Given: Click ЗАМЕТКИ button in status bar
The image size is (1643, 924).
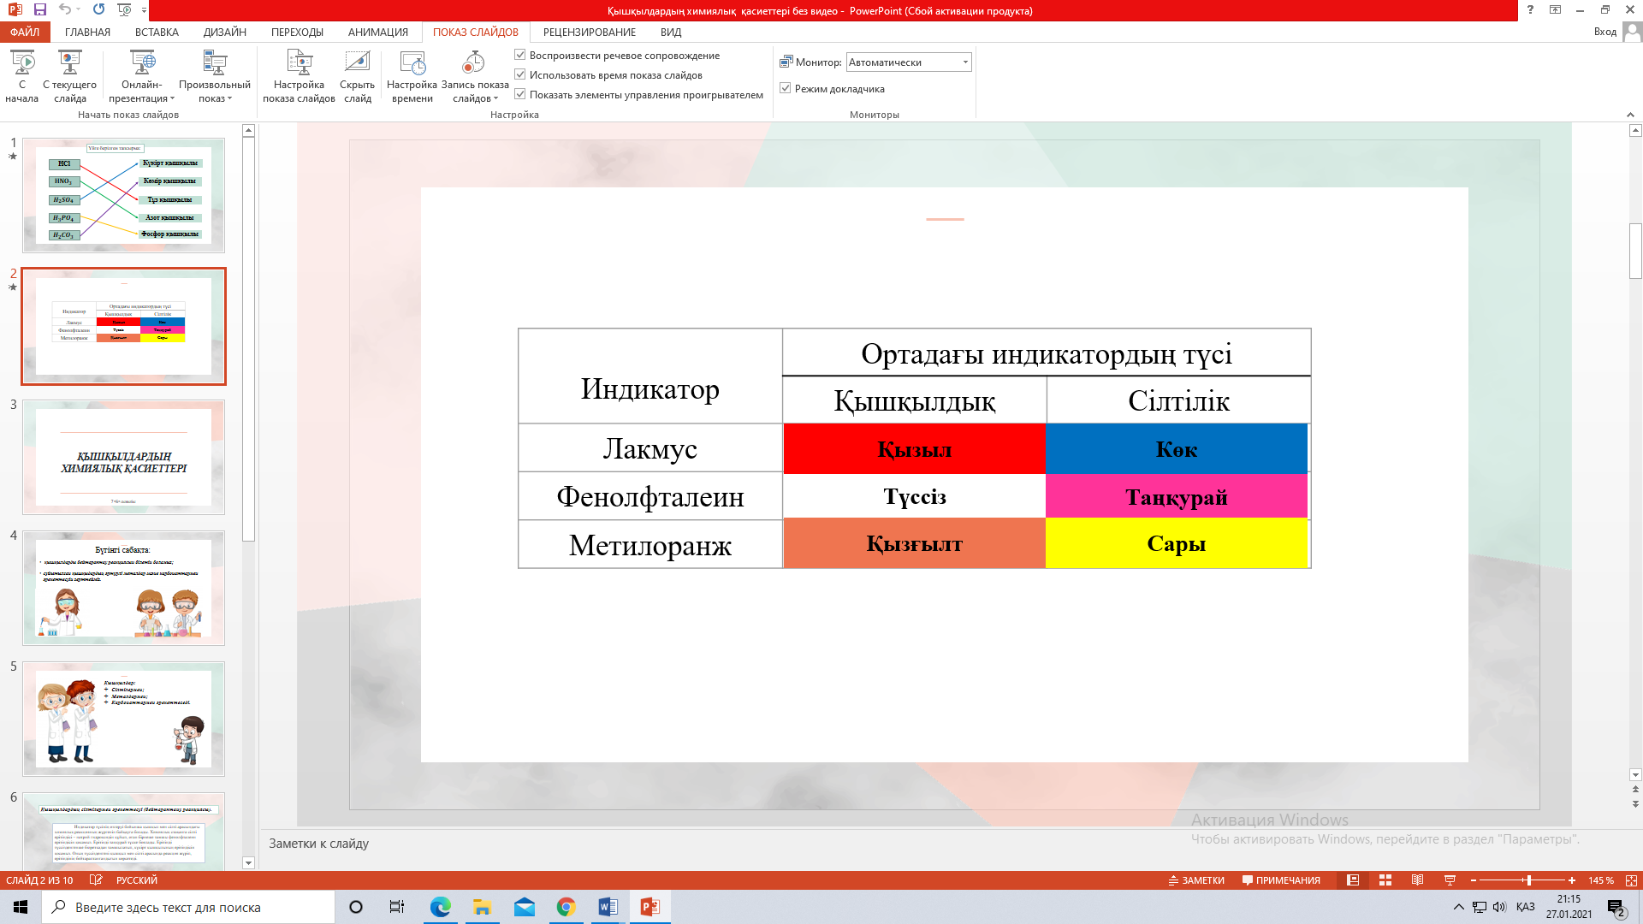Looking at the screenshot, I should click(x=1195, y=880).
